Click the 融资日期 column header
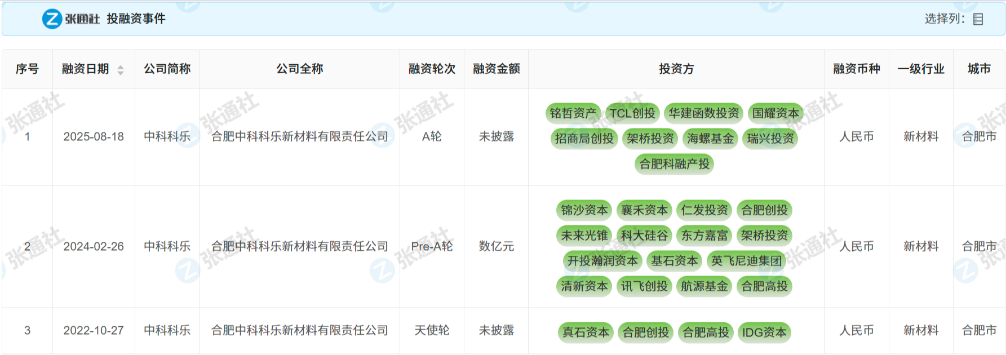Viewport: 1006px width, 355px height. point(86,69)
